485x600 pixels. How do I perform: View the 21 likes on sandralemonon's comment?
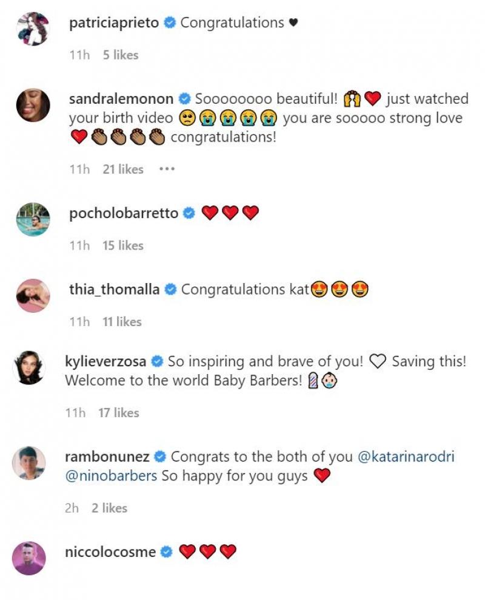tap(123, 169)
